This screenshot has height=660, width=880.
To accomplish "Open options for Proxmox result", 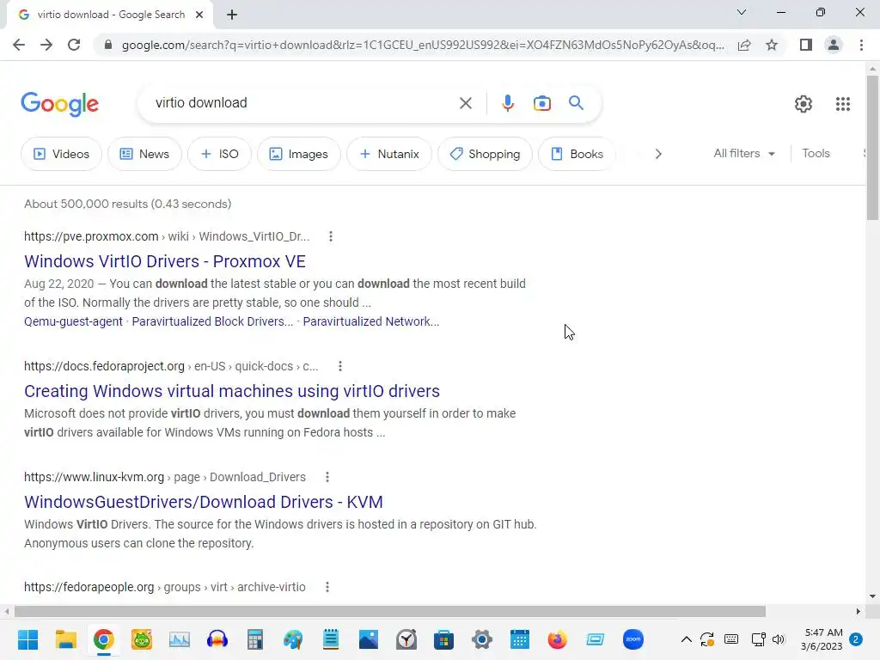I will click(331, 236).
